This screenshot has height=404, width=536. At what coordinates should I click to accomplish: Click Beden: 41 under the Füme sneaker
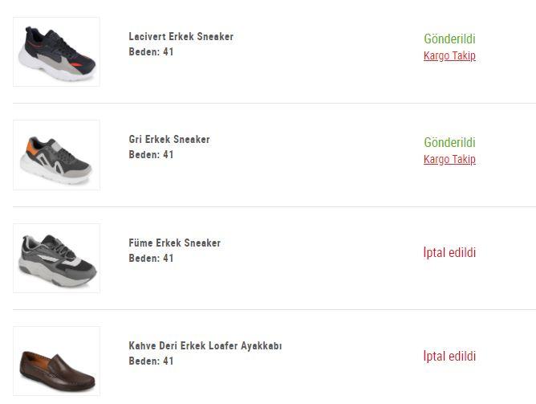click(x=151, y=259)
